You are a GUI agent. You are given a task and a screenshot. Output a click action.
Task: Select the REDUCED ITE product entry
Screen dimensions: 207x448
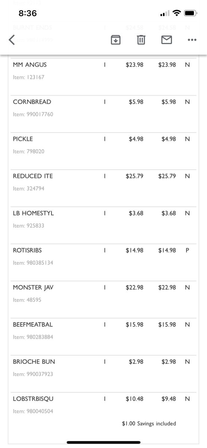tap(103, 188)
